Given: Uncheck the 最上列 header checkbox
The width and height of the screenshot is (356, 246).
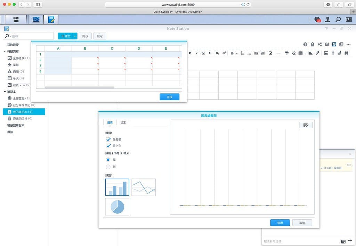Looking at the screenshot, I should coord(108,146).
